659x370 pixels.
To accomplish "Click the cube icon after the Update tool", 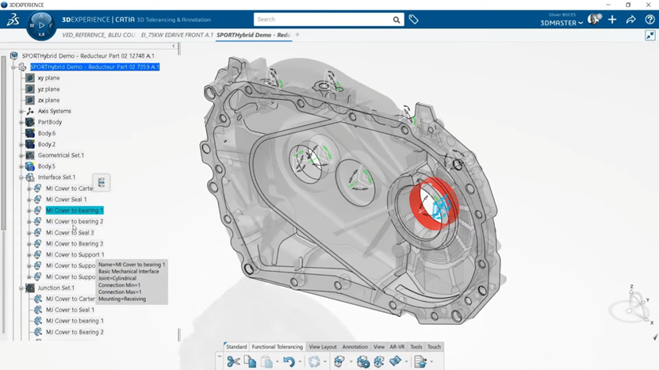I will click(x=339, y=361).
